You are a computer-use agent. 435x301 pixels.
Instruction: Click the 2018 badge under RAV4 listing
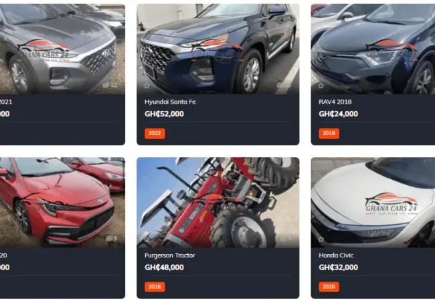point(329,133)
